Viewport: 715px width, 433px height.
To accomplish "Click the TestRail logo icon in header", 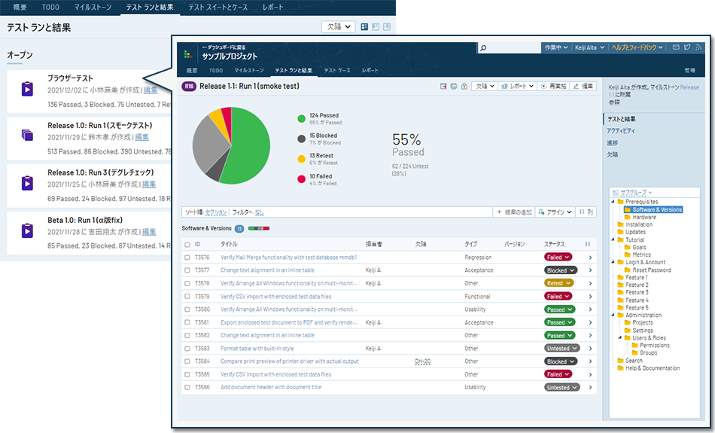I will (x=187, y=54).
